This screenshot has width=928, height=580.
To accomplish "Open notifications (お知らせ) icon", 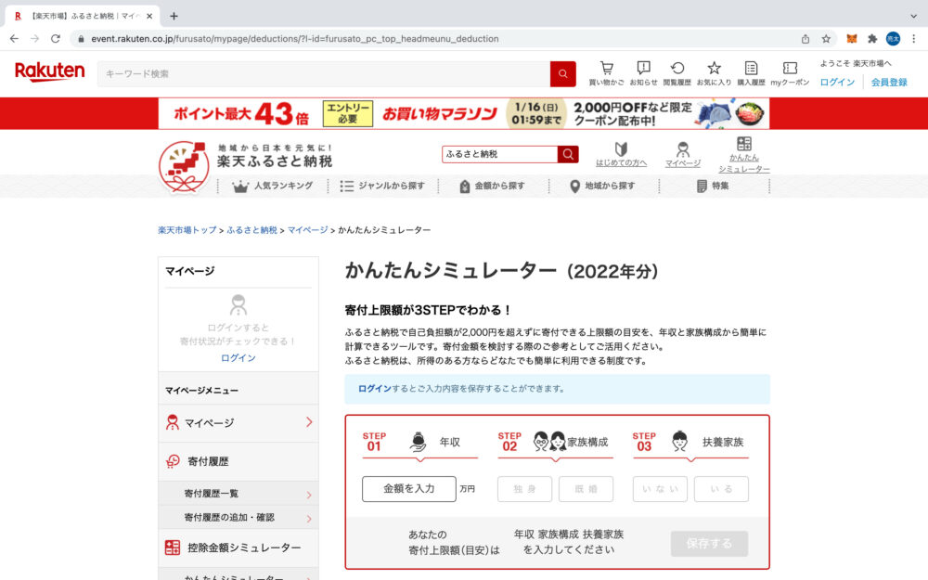I will (x=643, y=74).
